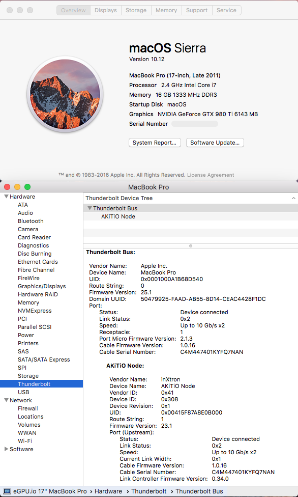
Task: Click eGPU.io 17" MacBook Pro path item
Action: pyautogui.click(x=50, y=491)
